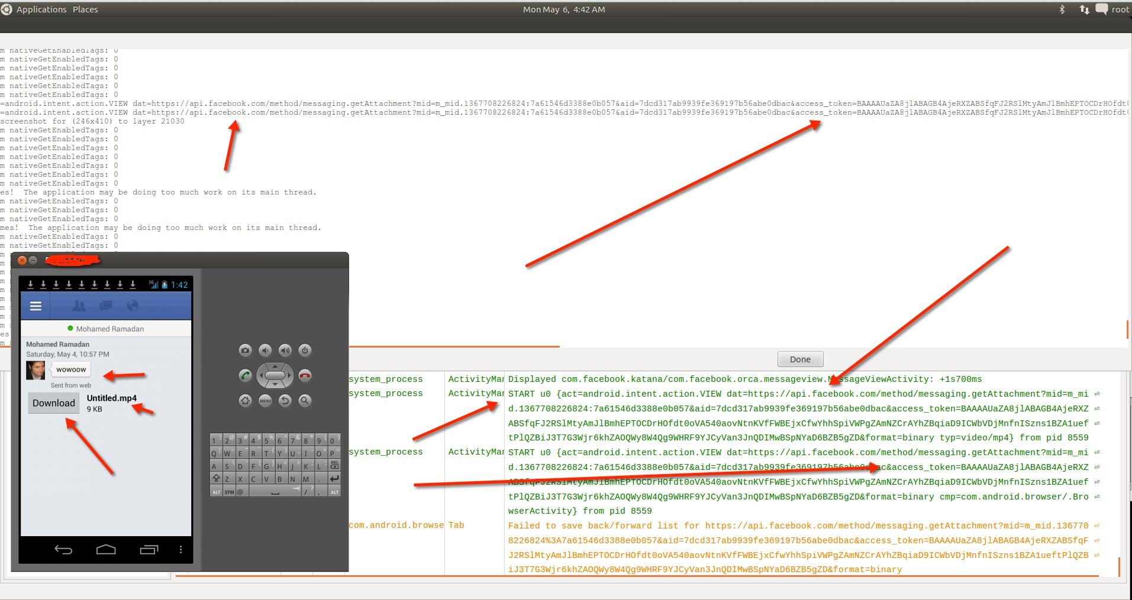Tap the Download button for Untitled.mp4

54,403
